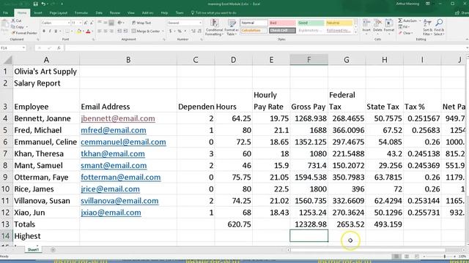This screenshot has height=263, width=469.
Task: Click Merge & Center
Action: (x=146, y=31)
